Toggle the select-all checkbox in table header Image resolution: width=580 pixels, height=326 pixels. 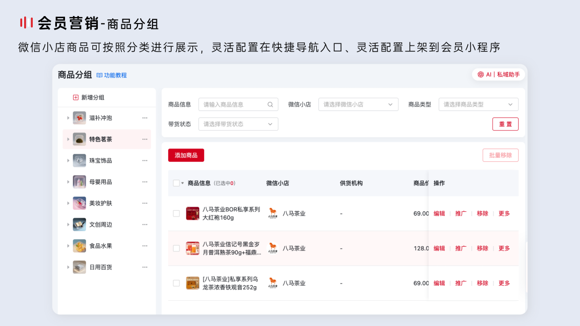point(176,182)
